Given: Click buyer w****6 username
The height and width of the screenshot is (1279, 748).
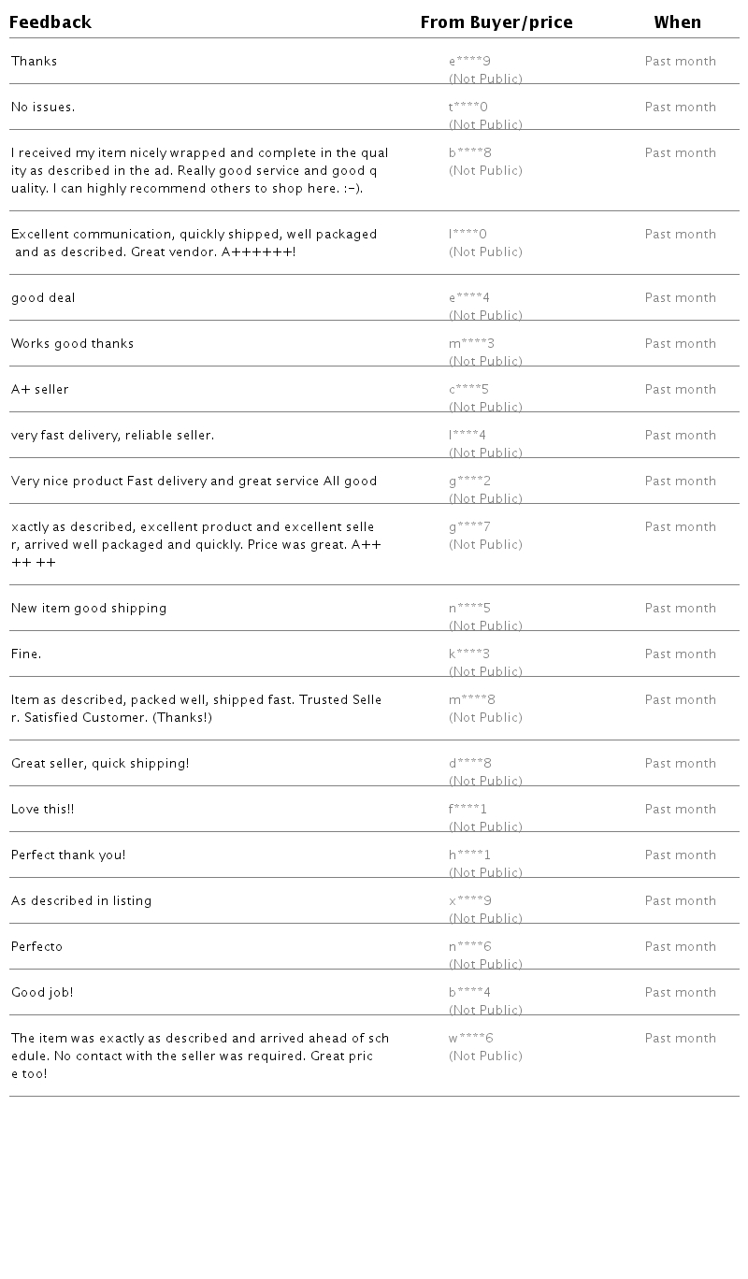Looking at the screenshot, I should (x=471, y=1039).
